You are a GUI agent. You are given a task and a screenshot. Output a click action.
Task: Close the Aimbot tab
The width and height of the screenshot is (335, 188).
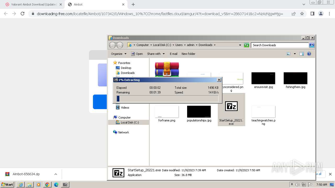click(x=124, y=4)
